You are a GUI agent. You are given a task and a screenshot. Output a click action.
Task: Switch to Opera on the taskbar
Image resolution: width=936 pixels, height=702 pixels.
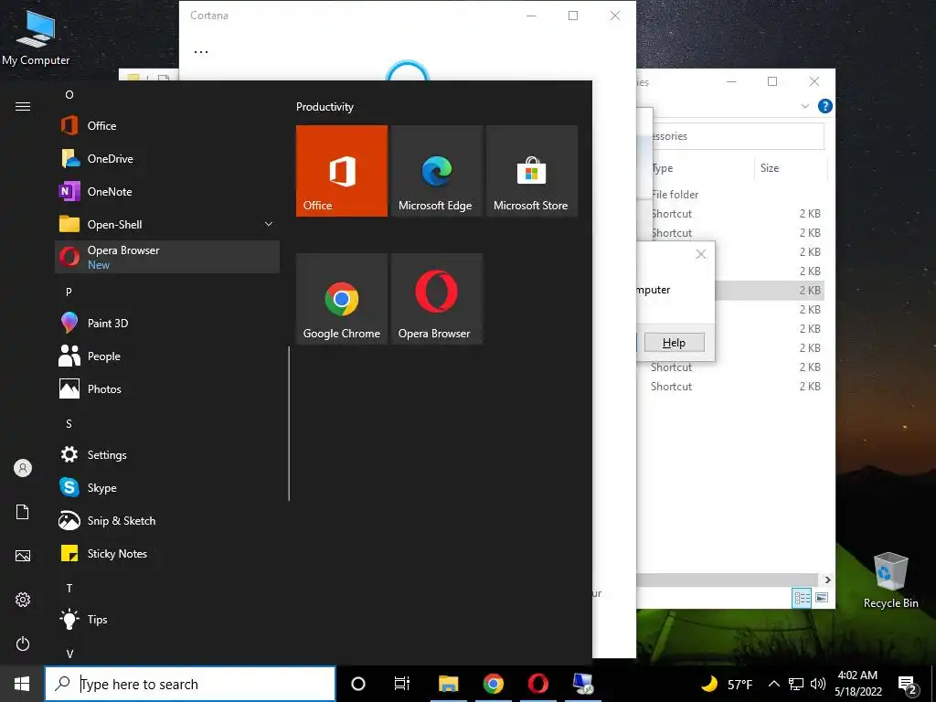(537, 684)
